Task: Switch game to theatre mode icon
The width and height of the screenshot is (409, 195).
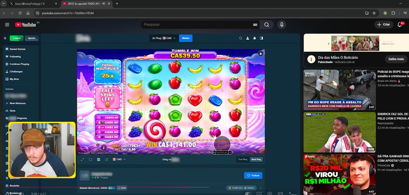Action: point(91,159)
